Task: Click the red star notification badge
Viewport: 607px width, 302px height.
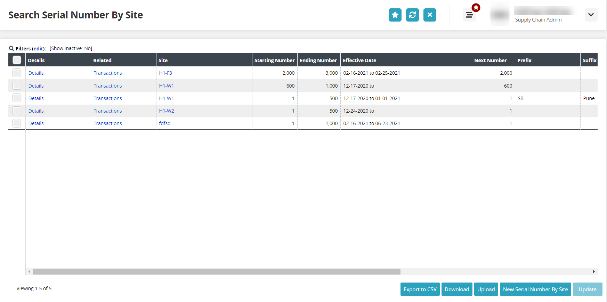Action: 476,8
